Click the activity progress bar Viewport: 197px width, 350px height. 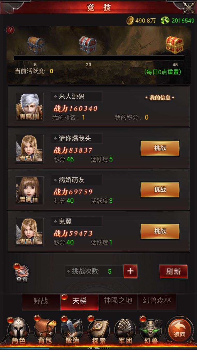tap(99, 58)
